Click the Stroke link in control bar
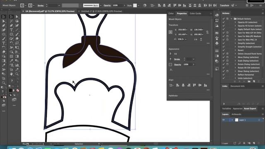265x149 pixels. pos(41,5)
